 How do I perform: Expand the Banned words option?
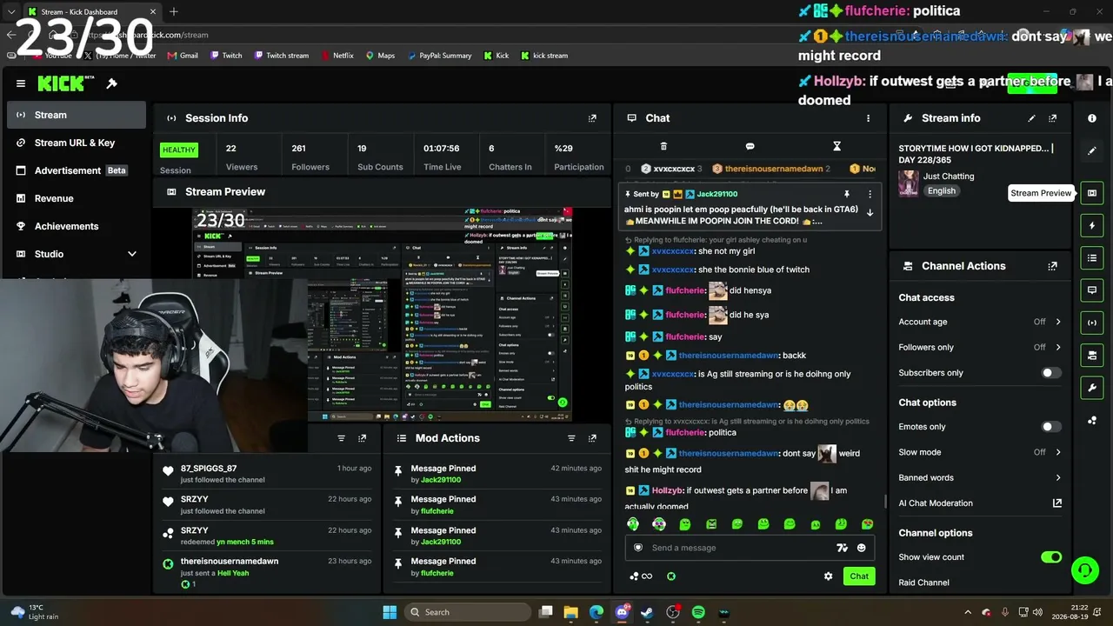1058,477
